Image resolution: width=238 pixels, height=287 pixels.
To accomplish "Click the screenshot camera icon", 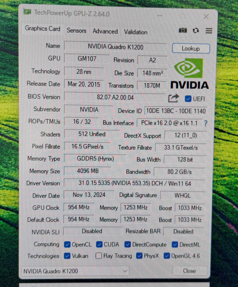I will (183, 30).
